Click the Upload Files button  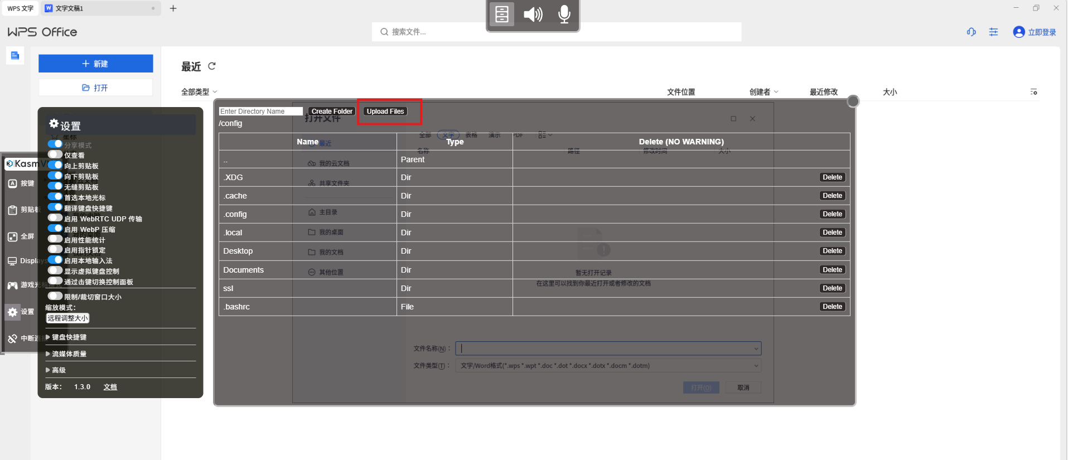(x=385, y=112)
